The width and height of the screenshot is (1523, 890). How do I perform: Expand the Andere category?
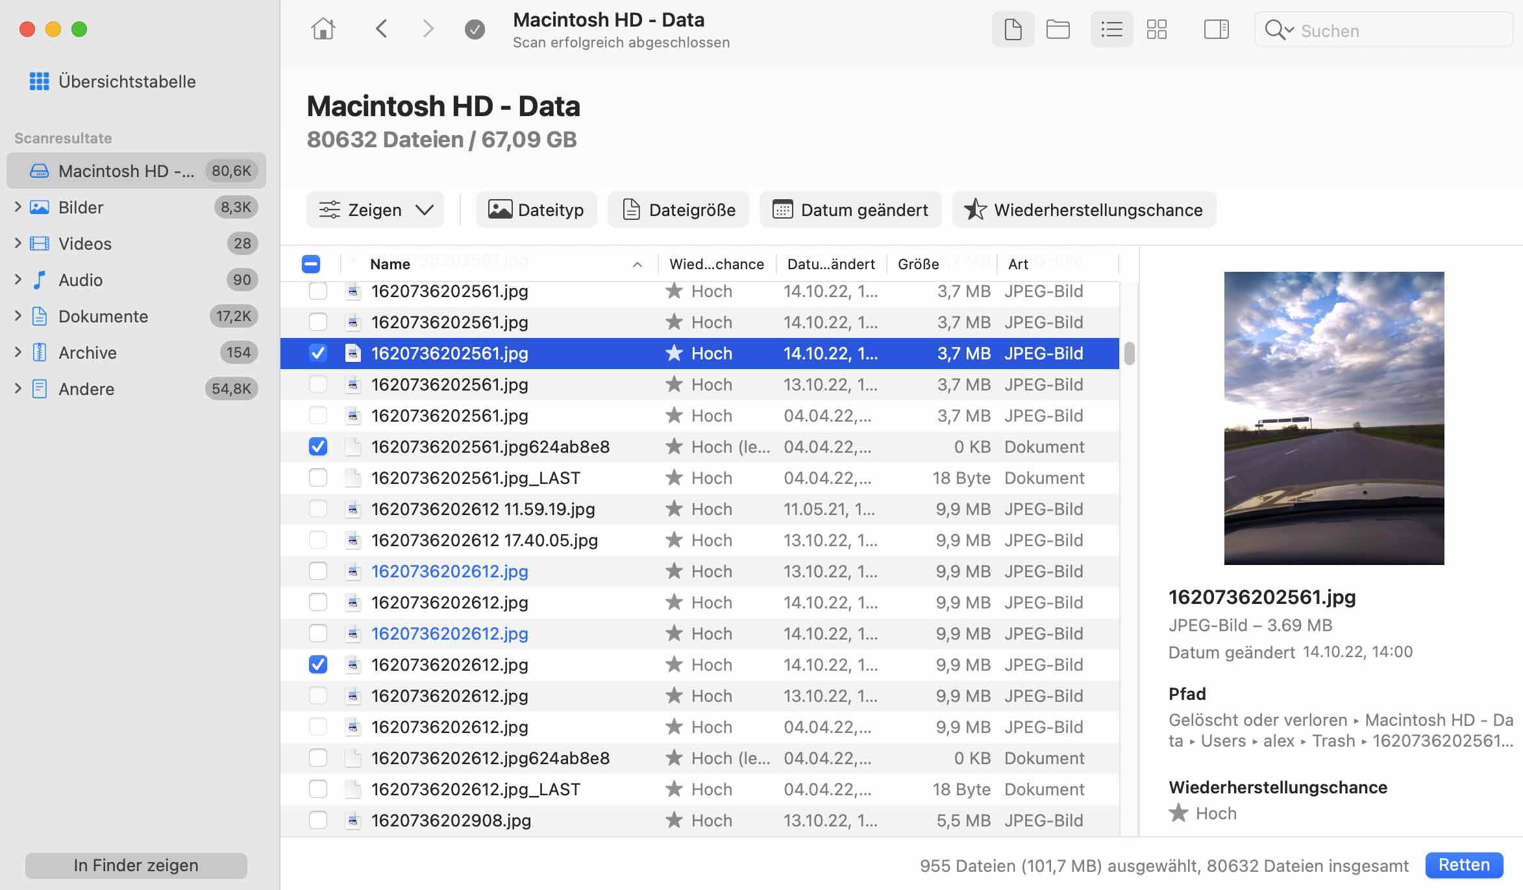[x=18, y=389]
